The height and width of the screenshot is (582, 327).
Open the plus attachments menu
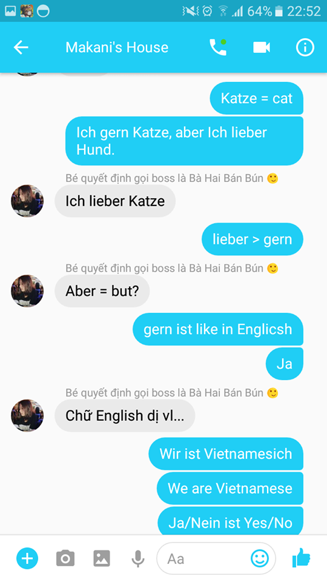pos(27,558)
